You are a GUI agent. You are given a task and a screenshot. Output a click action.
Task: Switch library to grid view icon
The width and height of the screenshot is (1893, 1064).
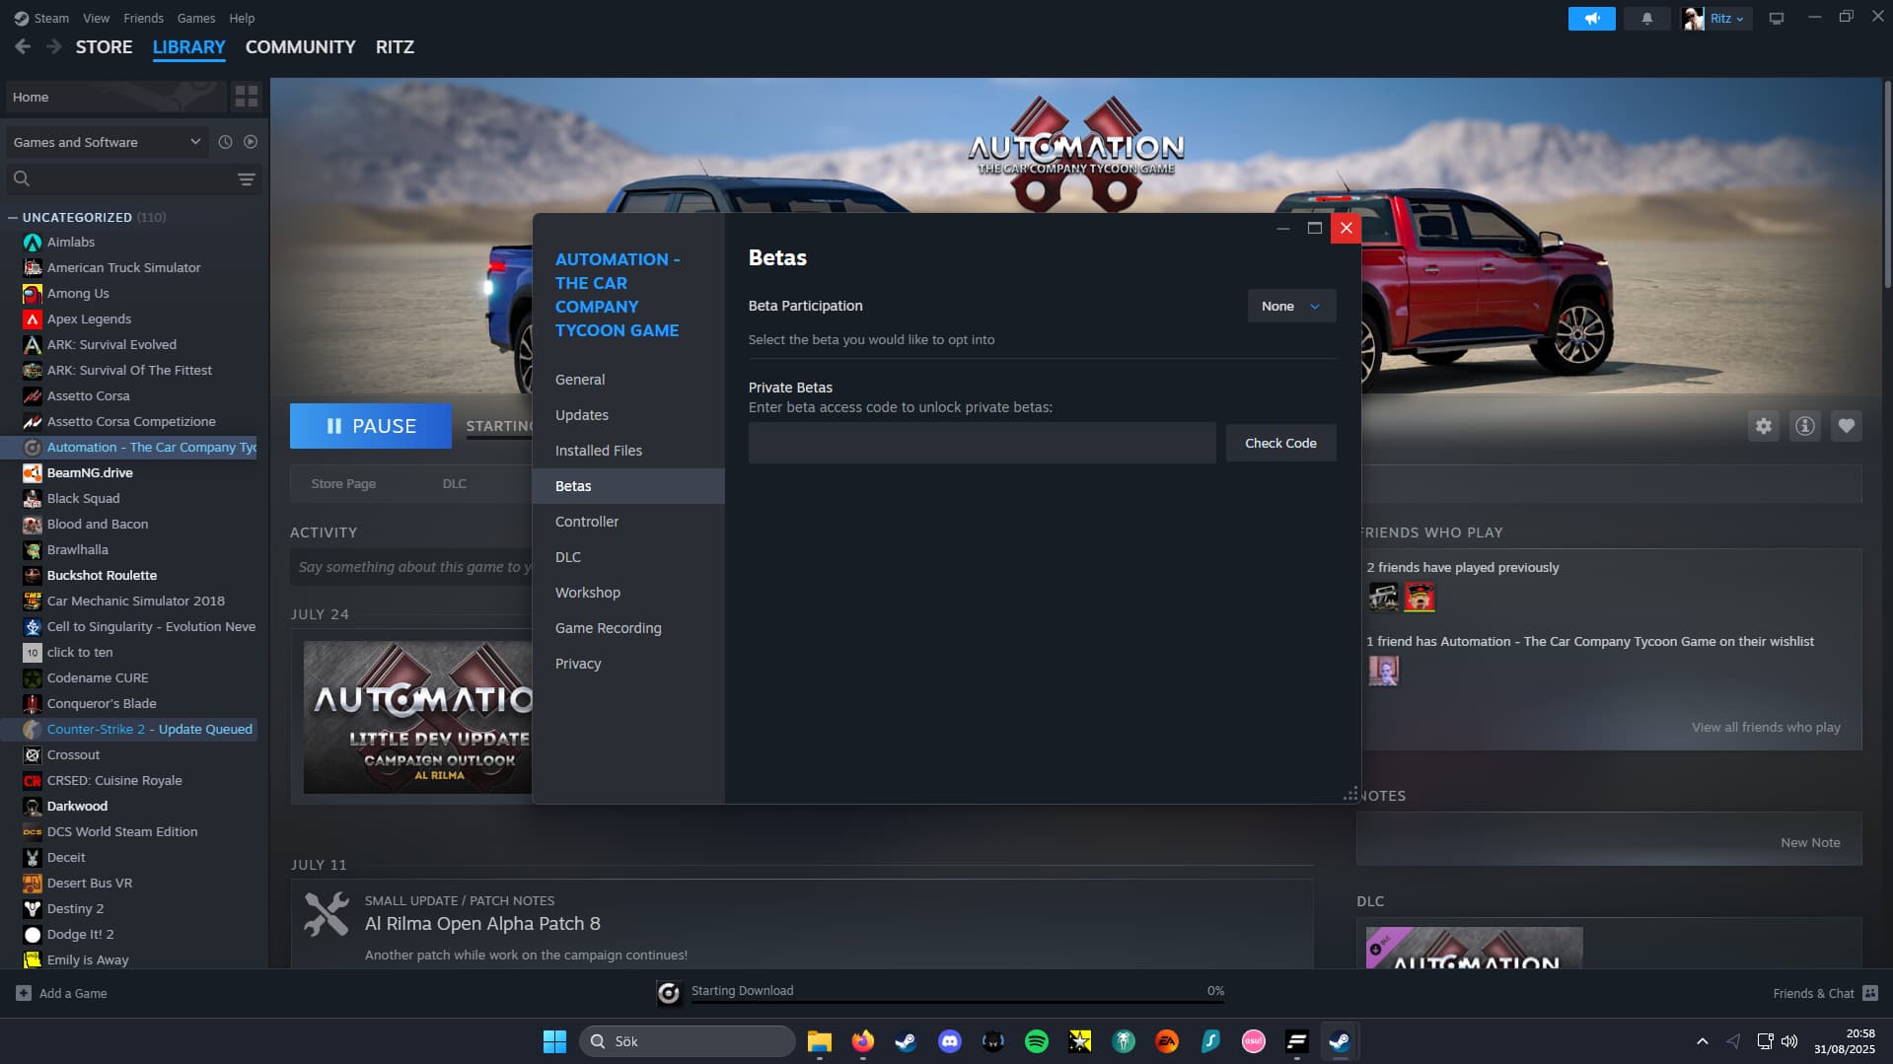tap(247, 97)
